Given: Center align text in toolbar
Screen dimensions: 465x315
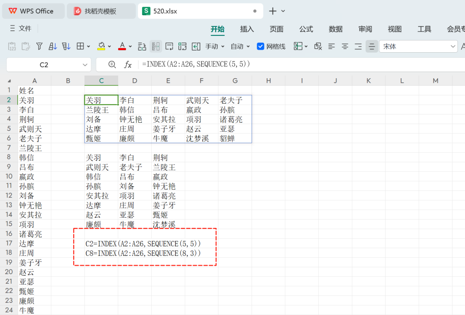Looking at the screenshot, I should click(345, 46).
